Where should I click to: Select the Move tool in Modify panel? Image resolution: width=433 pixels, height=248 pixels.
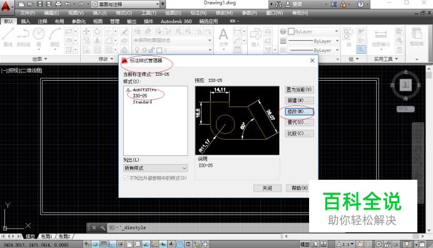pyautogui.click(x=86, y=31)
